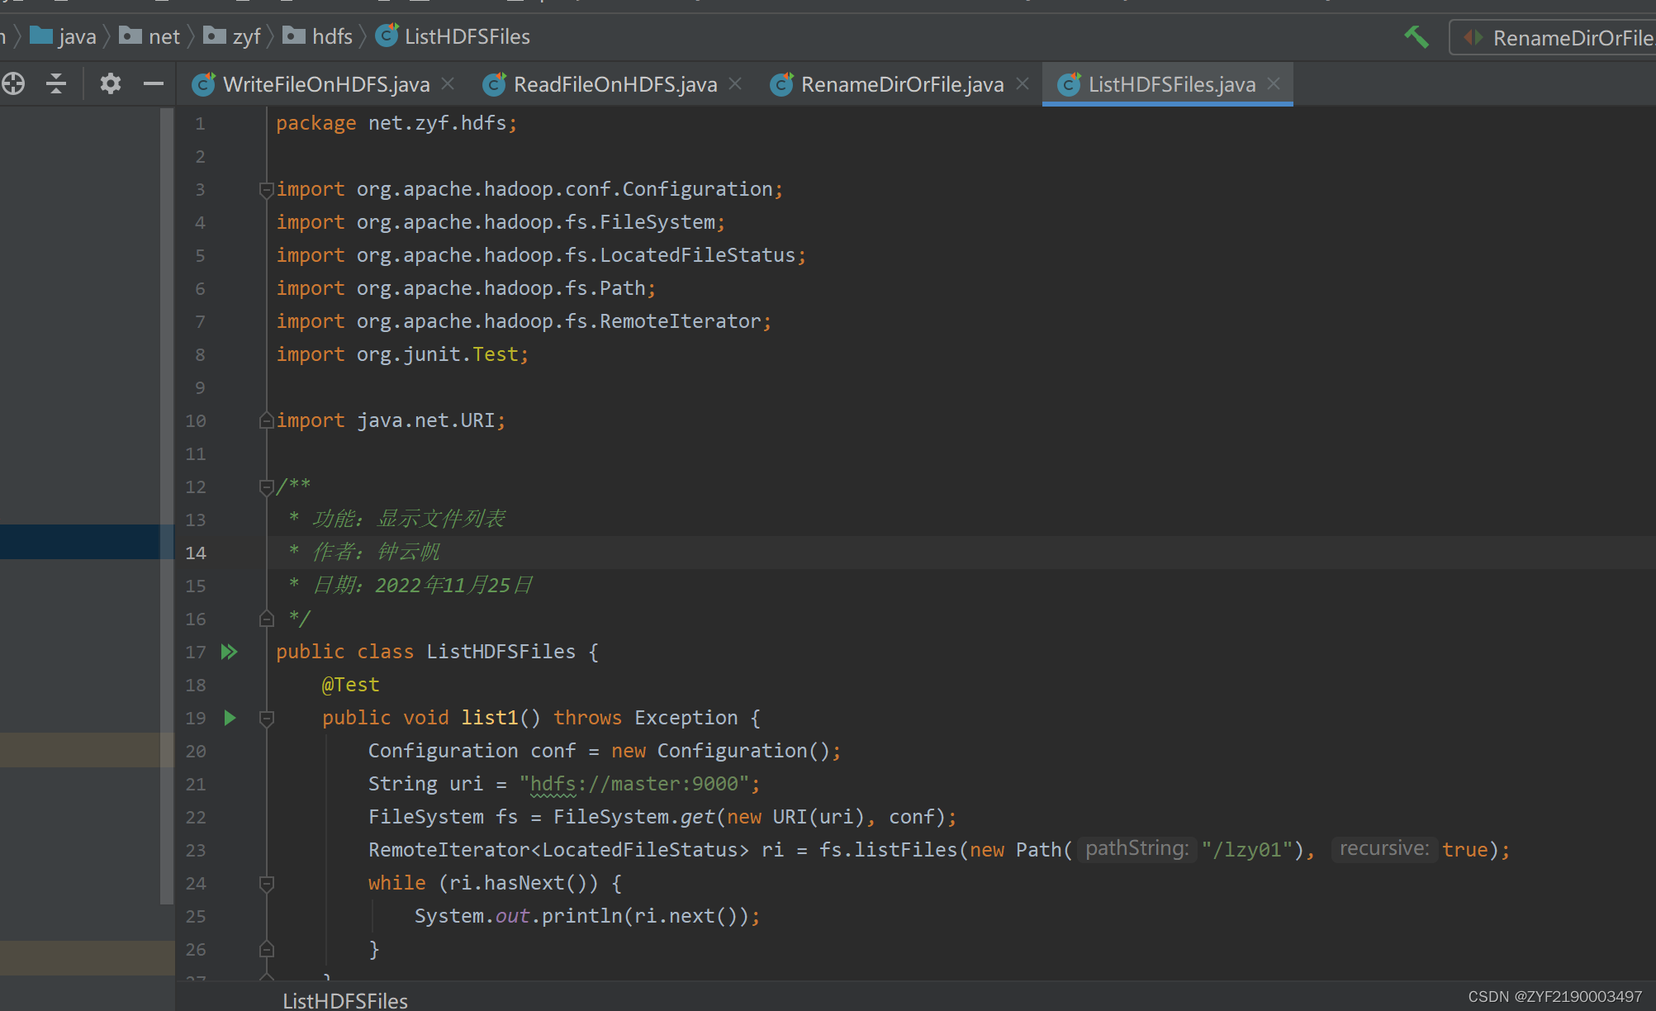The image size is (1656, 1011).
Task: Run the list1 test via gutter arrow
Action: 230,718
